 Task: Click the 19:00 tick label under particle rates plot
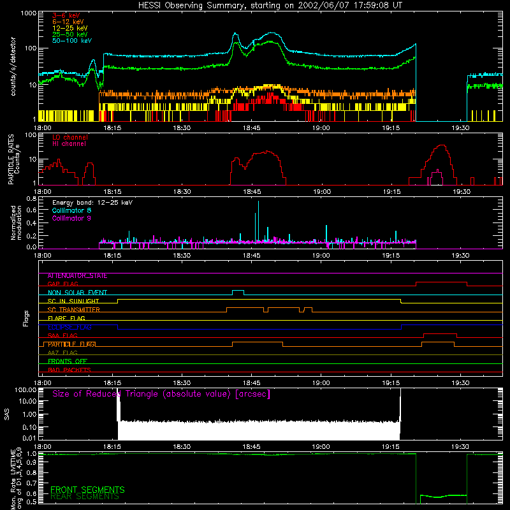click(x=321, y=192)
